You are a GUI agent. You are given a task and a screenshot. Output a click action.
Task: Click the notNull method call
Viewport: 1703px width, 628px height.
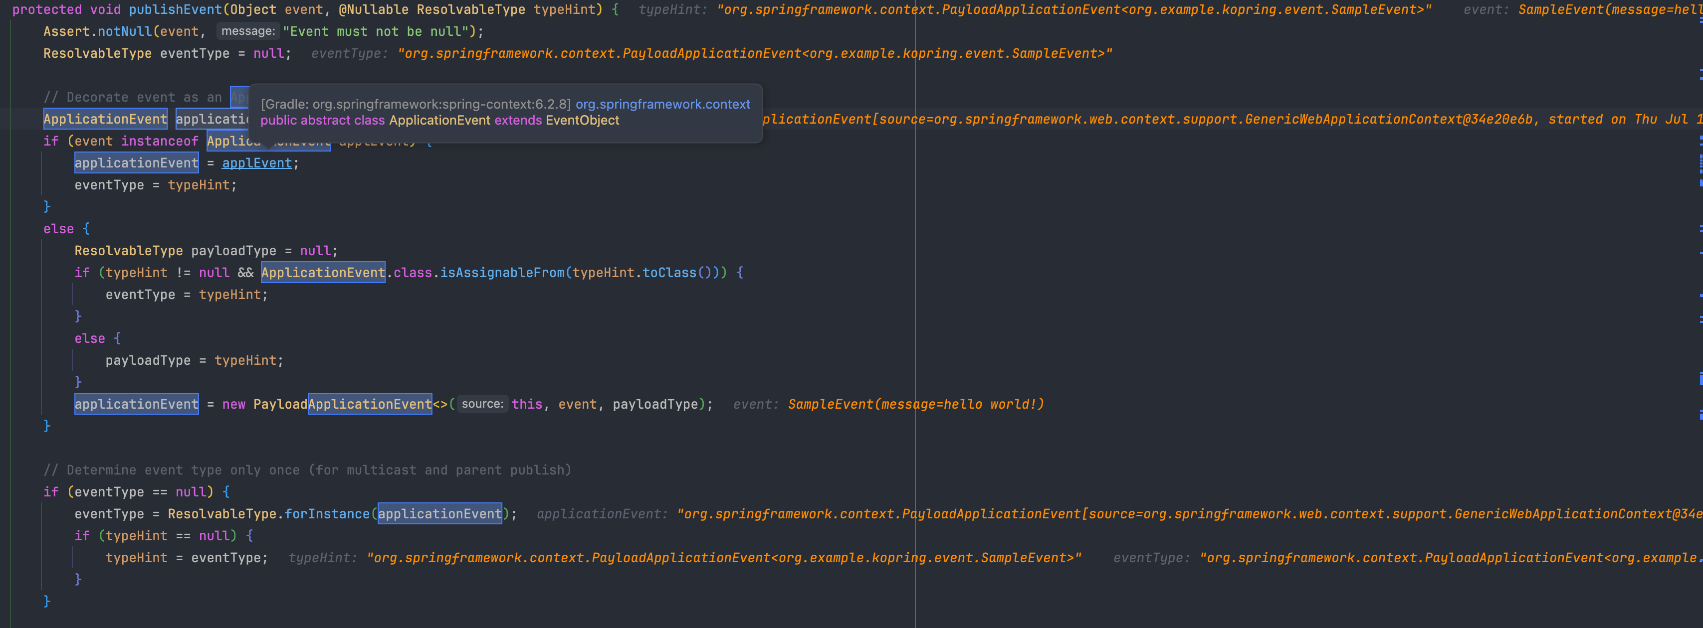tap(125, 32)
